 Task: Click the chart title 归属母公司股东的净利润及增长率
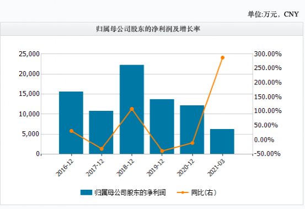coord(148,29)
